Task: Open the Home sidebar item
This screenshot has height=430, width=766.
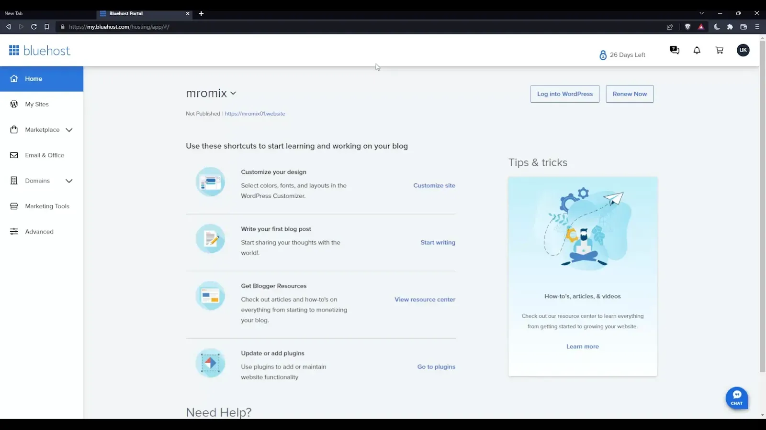Action: coord(42,79)
